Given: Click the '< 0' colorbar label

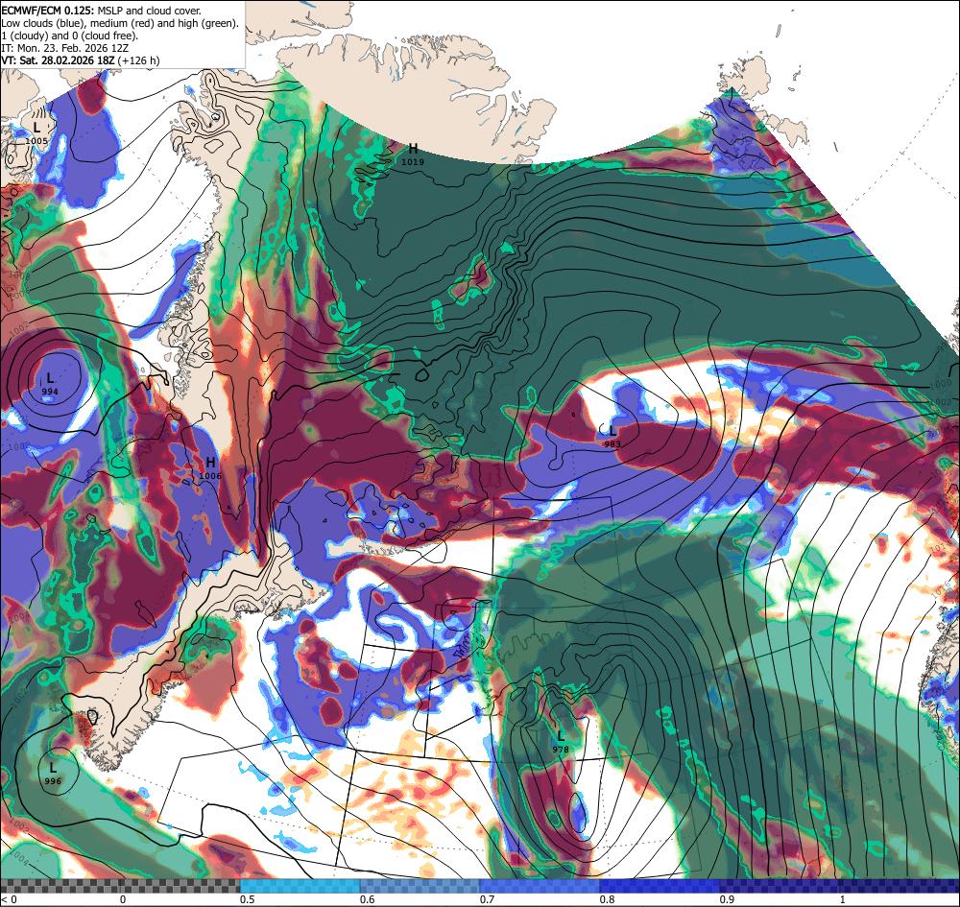Looking at the screenshot, I should coord(9,899).
